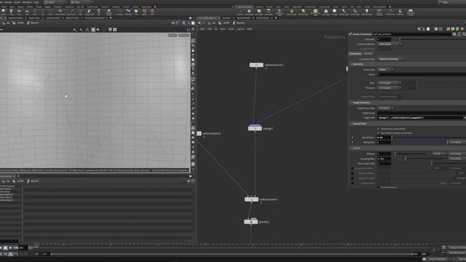
Task: Open Stiffness No Scaling dropdown
Action: (x=457, y=154)
